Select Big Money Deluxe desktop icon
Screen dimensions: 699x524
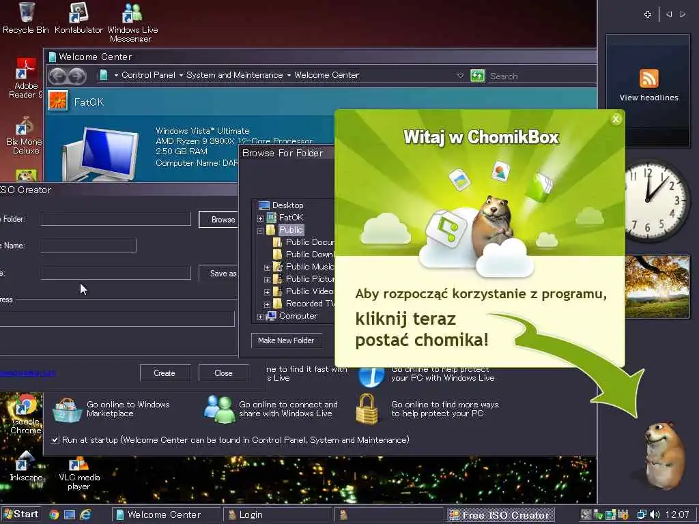(x=25, y=136)
